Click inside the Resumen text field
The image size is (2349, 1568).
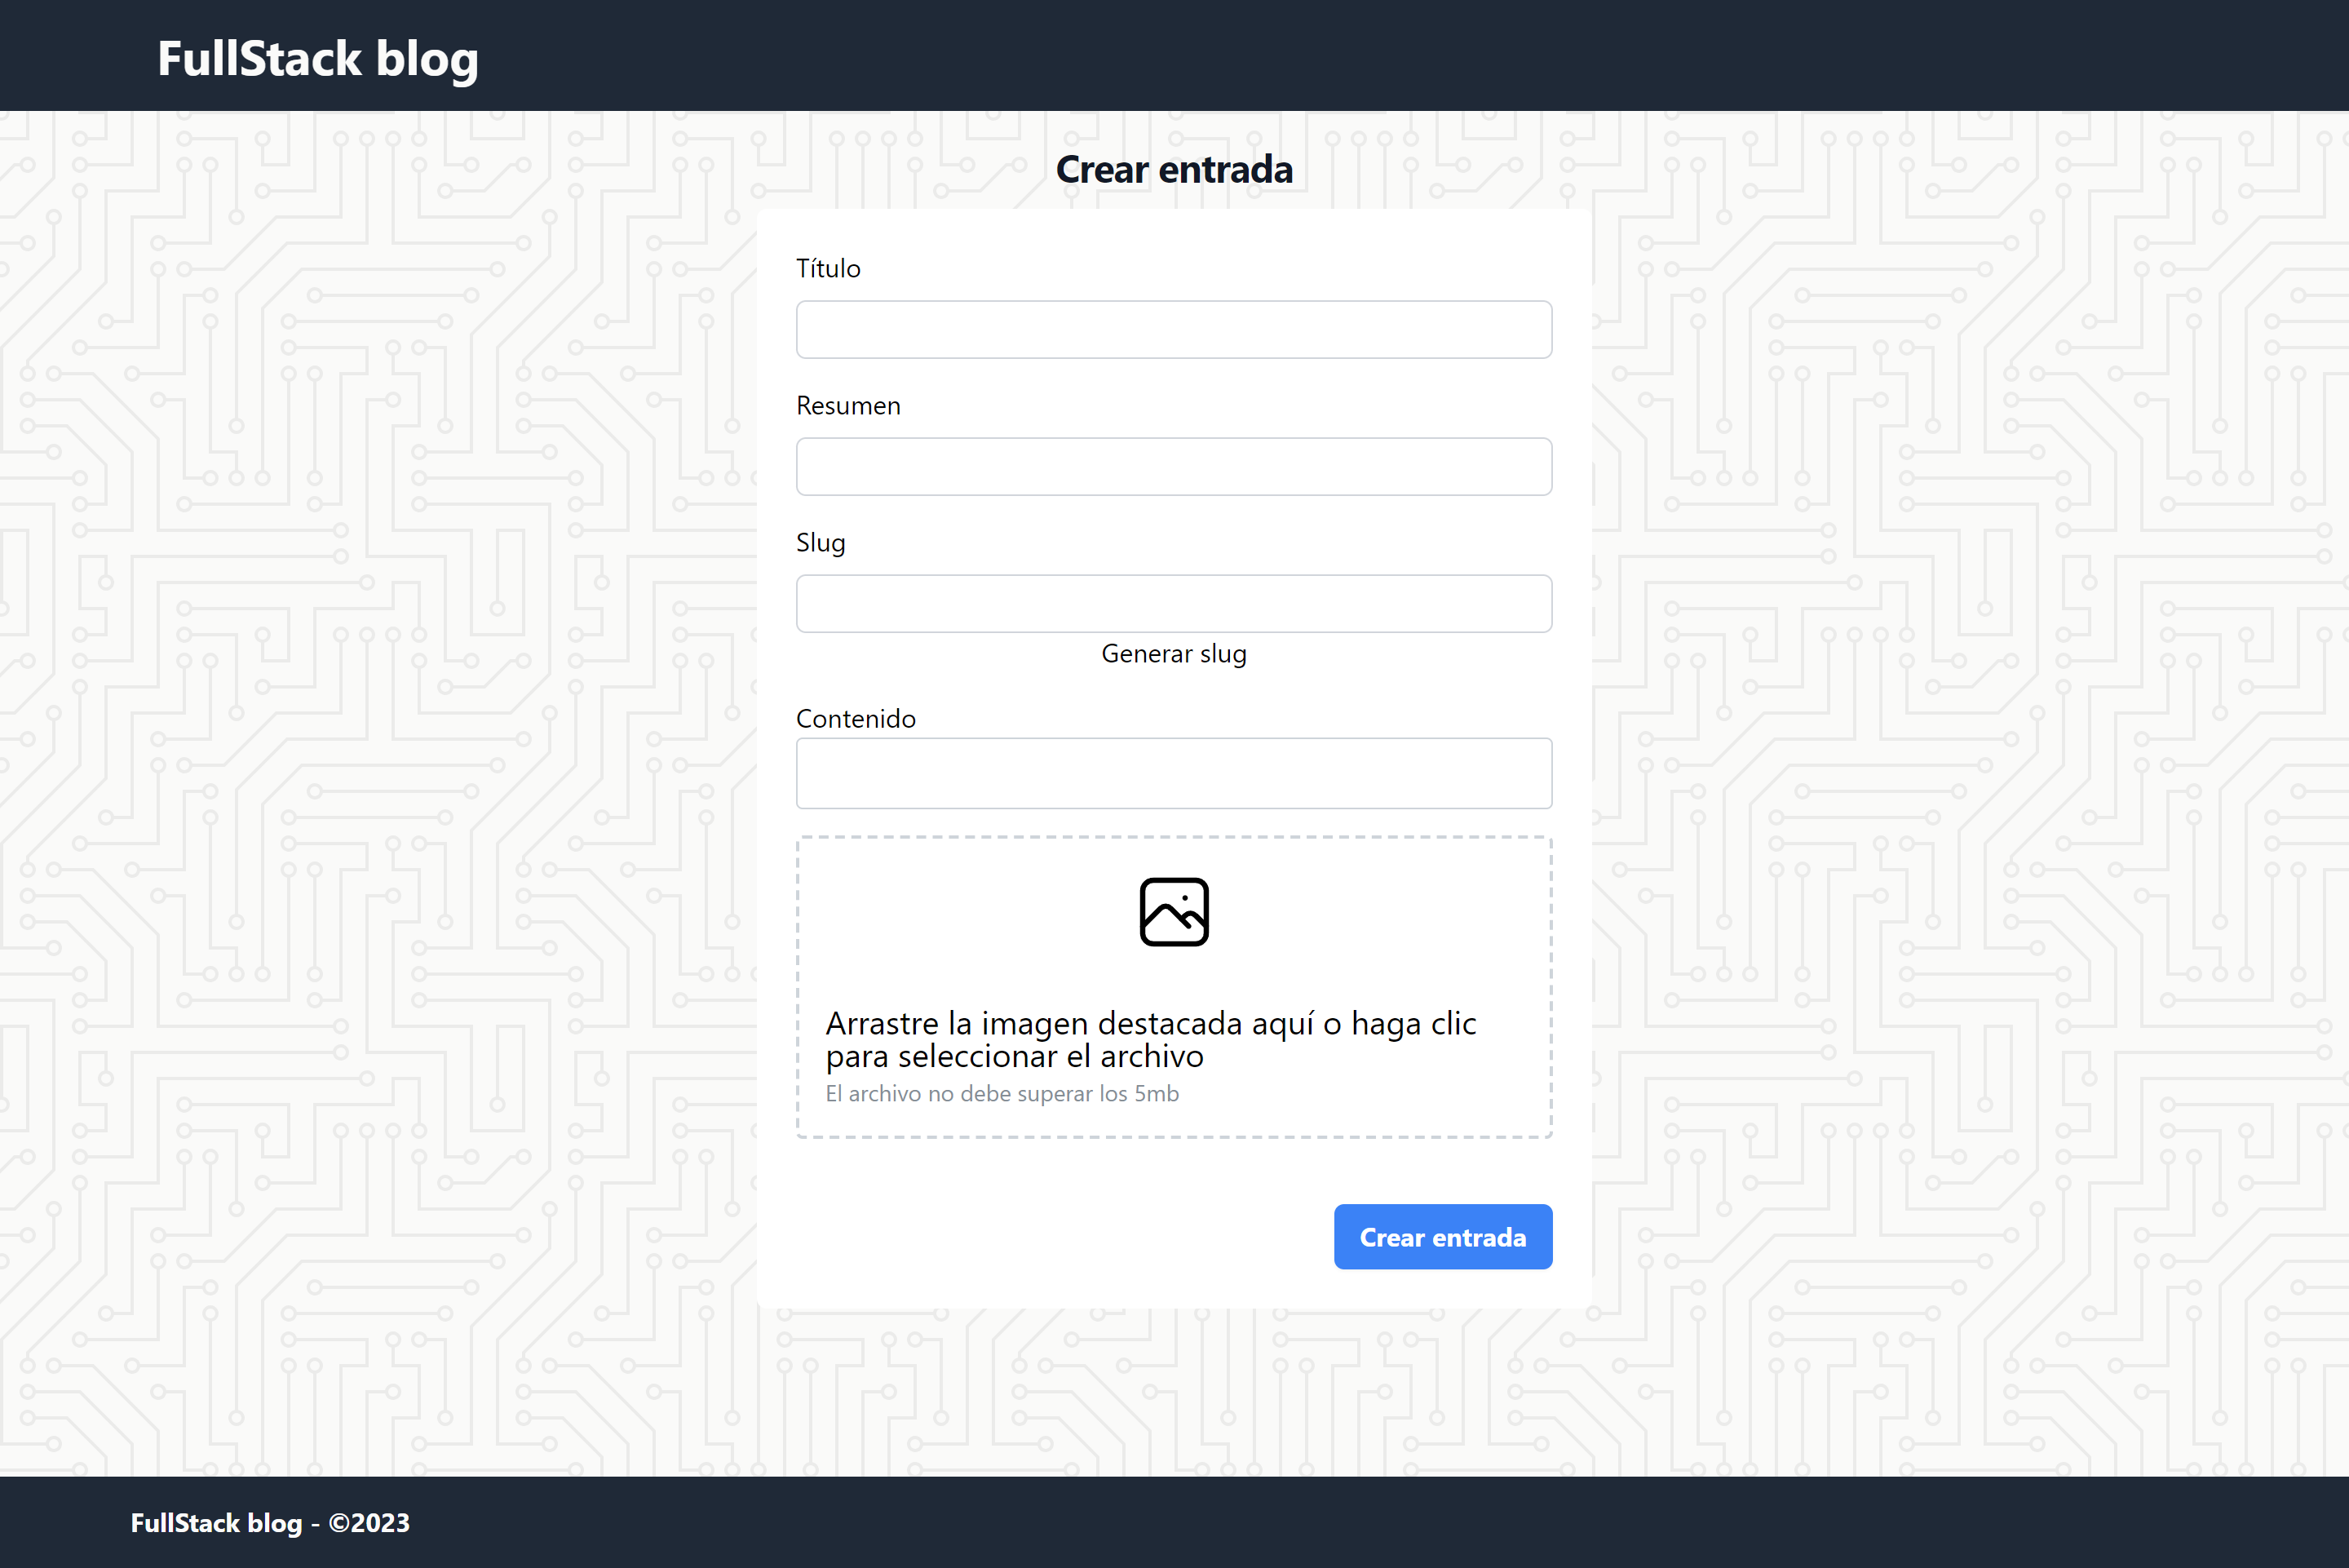point(1174,467)
